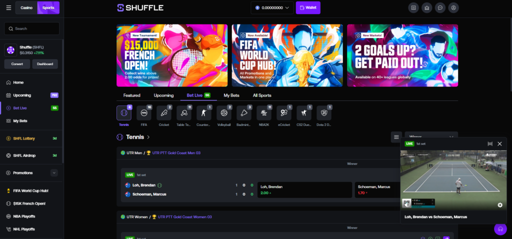Image resolution: width=512 pixels, height=239 pixels.
Task: Open video player settings gear
Action: [x=500, y=205]
